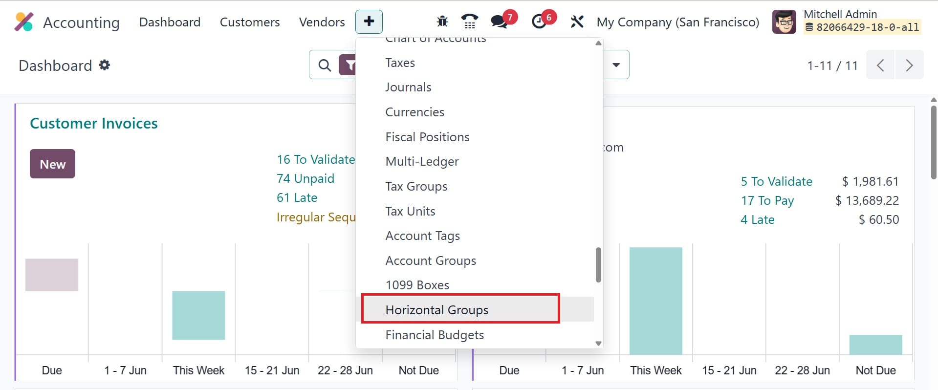Image resolution: width=938 pixels, height=390 pixels.
Task: Open the debug bug icon menu
Action: tap(442, 22)
